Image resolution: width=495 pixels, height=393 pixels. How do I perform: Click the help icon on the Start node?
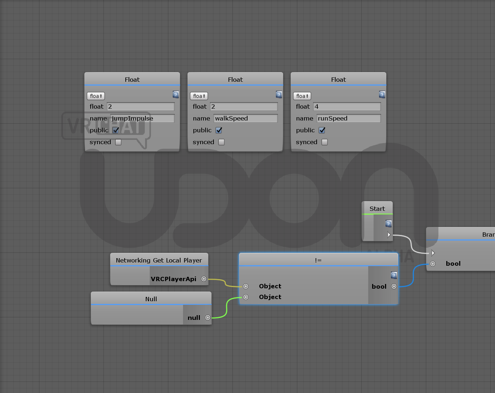point(388,223)
